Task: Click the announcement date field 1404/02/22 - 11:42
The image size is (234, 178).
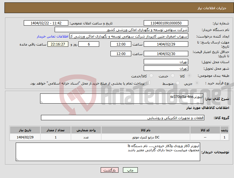Action: coord(46,23)
